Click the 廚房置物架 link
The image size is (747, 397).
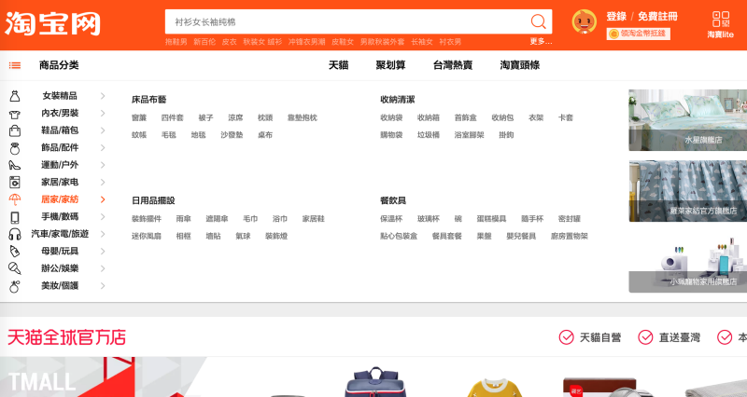(570, 236)
